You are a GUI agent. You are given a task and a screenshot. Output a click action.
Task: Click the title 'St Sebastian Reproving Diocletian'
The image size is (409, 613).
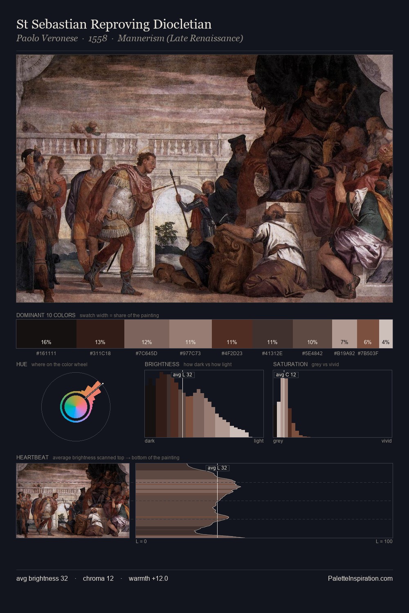[114, 24]
